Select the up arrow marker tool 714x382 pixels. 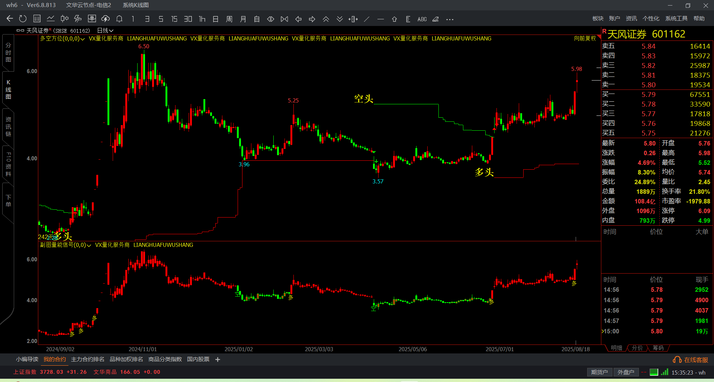pos(395,19)
